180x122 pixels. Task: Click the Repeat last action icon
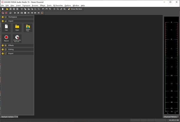coord(50,9)
